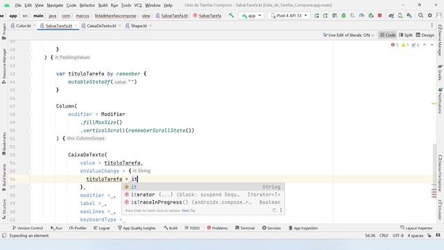Switch to the CaixaDeTexto.kt tab

101,26
